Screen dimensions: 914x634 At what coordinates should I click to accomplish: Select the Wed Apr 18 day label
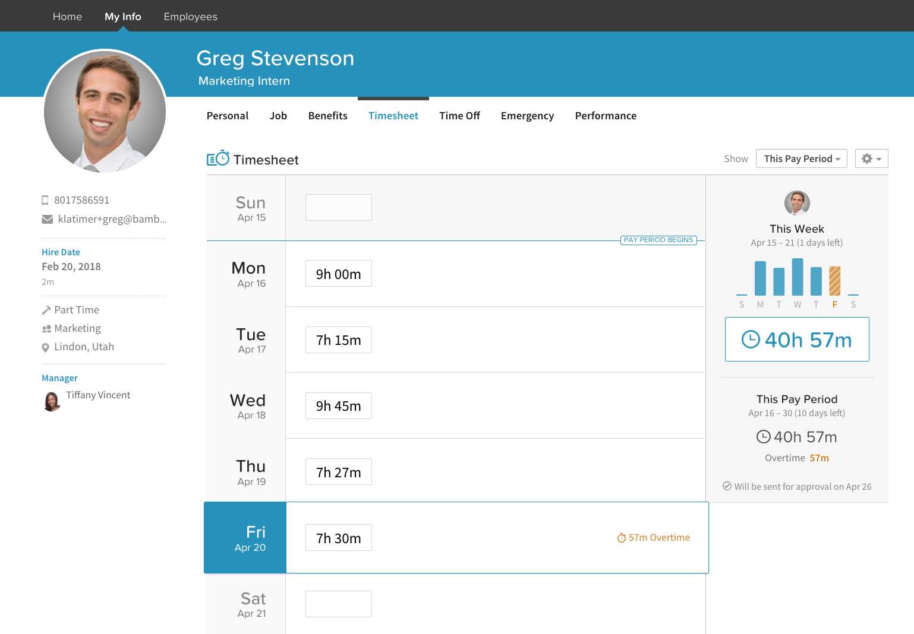pos(248,406)
